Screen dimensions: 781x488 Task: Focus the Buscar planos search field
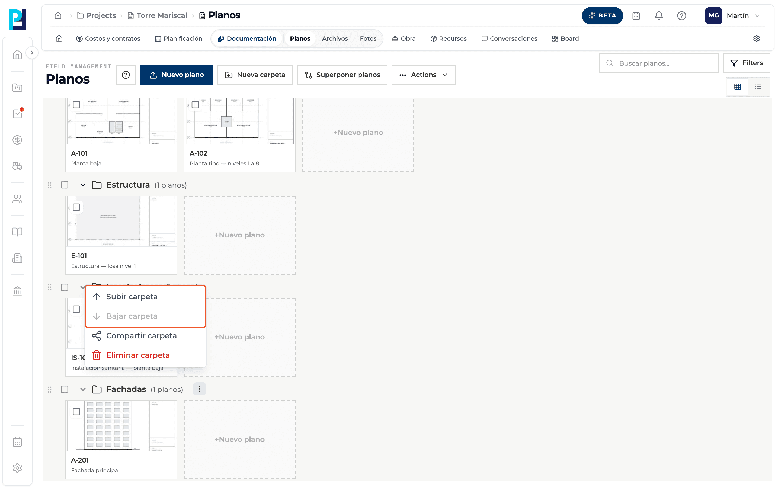pos(658,63)
